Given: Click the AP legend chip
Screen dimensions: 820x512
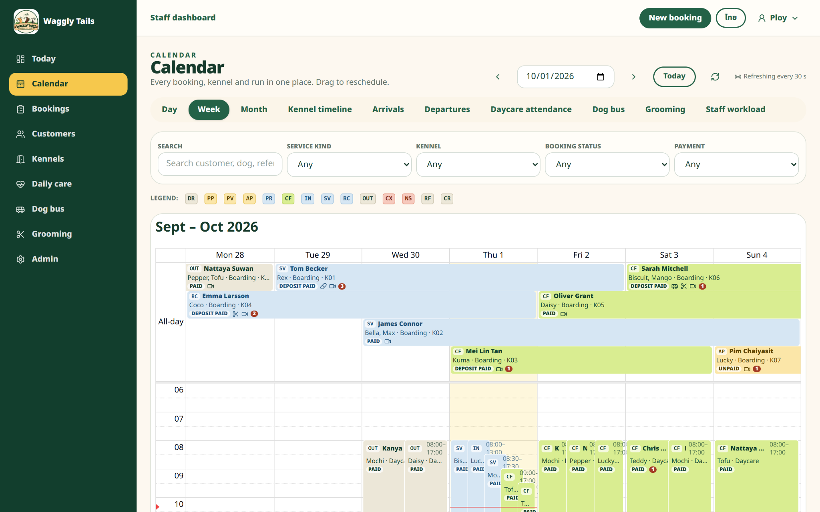Looking at the screenshot, I should click(249, 199).
